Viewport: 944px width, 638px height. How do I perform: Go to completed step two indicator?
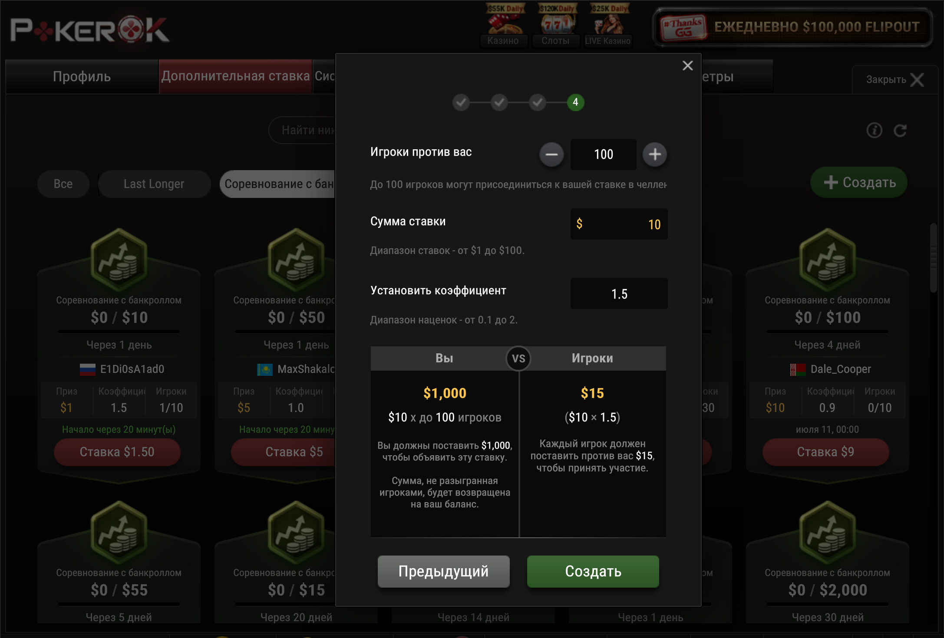(x=499, y=102)
